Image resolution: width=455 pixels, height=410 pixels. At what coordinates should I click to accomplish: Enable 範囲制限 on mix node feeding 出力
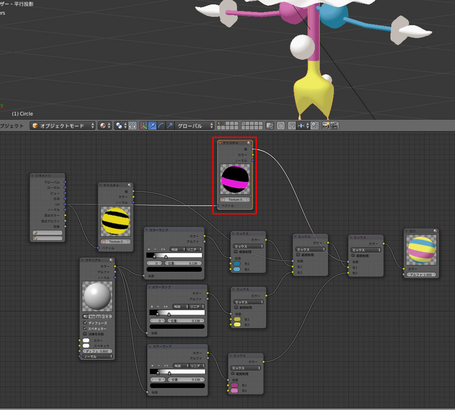353,256
